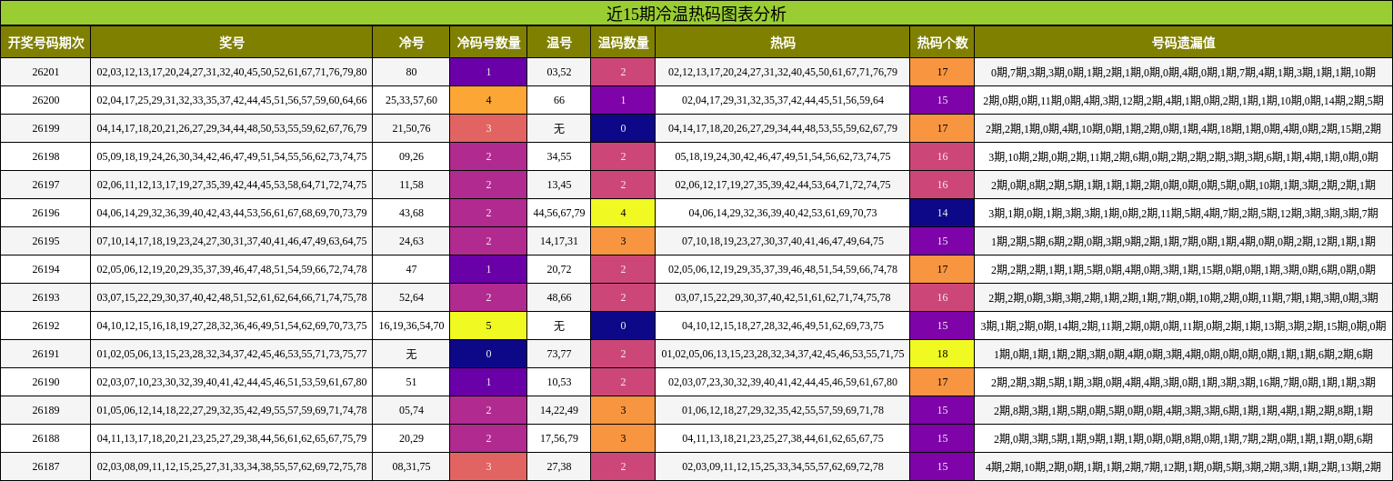Screen dimensions: 1393x481
Task: Select period number 26187
Action: 45,466
